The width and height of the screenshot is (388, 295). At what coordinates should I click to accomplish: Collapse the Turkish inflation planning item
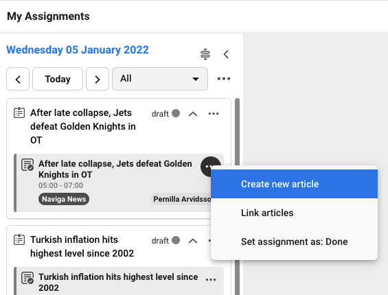[193, 241]
